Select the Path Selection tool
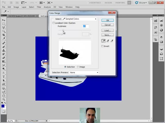 click(4, 80)
